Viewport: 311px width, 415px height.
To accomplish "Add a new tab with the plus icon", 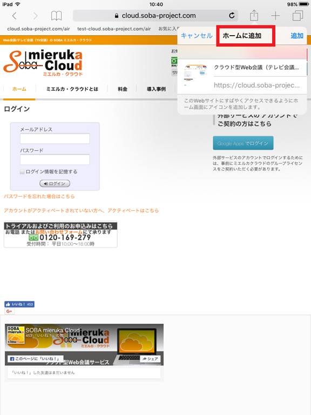I will (x=275, y=16).
